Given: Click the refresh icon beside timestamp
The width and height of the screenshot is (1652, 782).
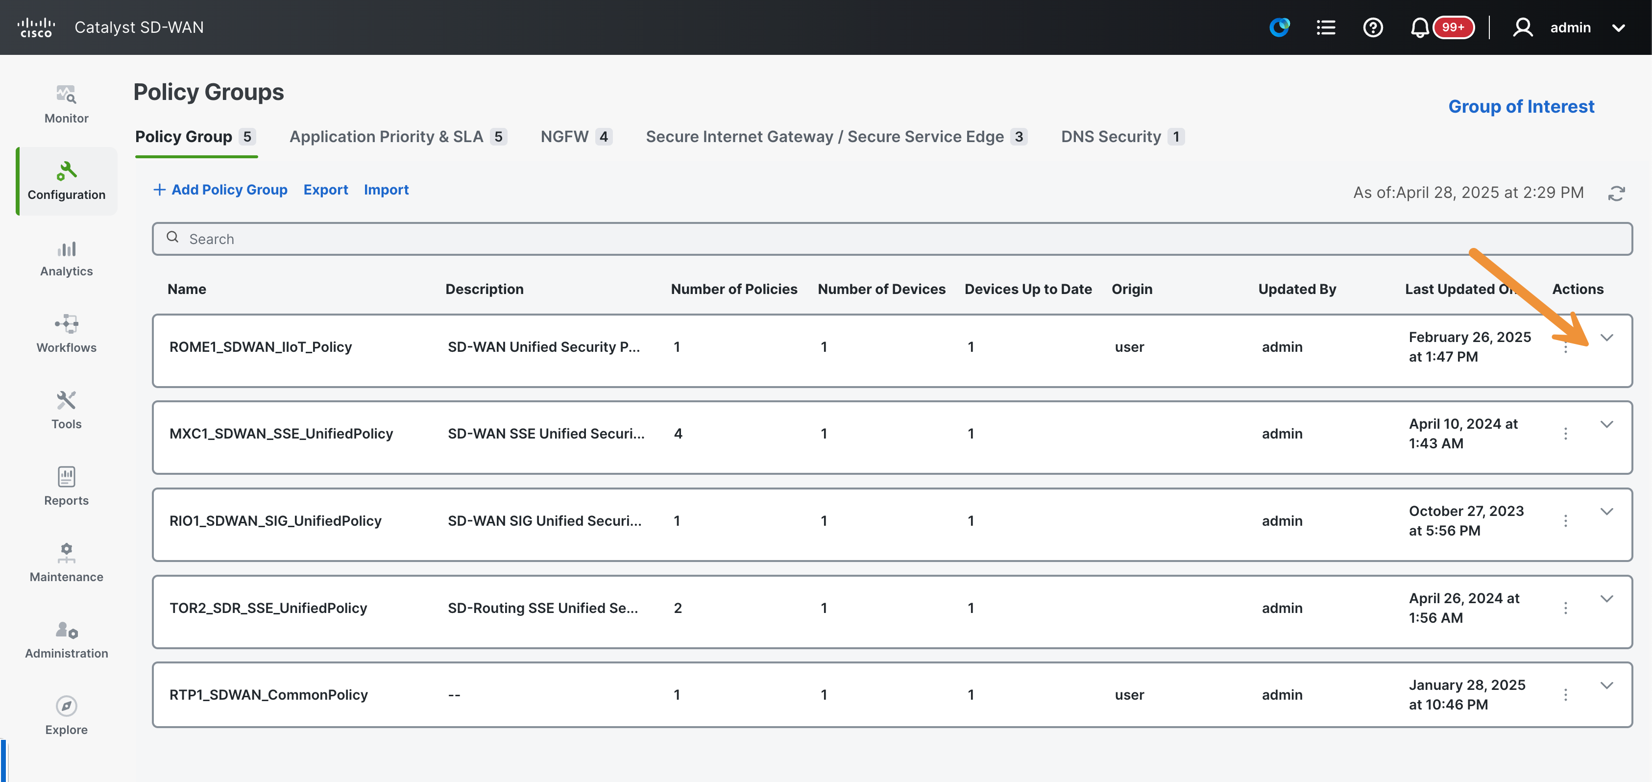Looking at the screenshot, I should coord(1616,193).
